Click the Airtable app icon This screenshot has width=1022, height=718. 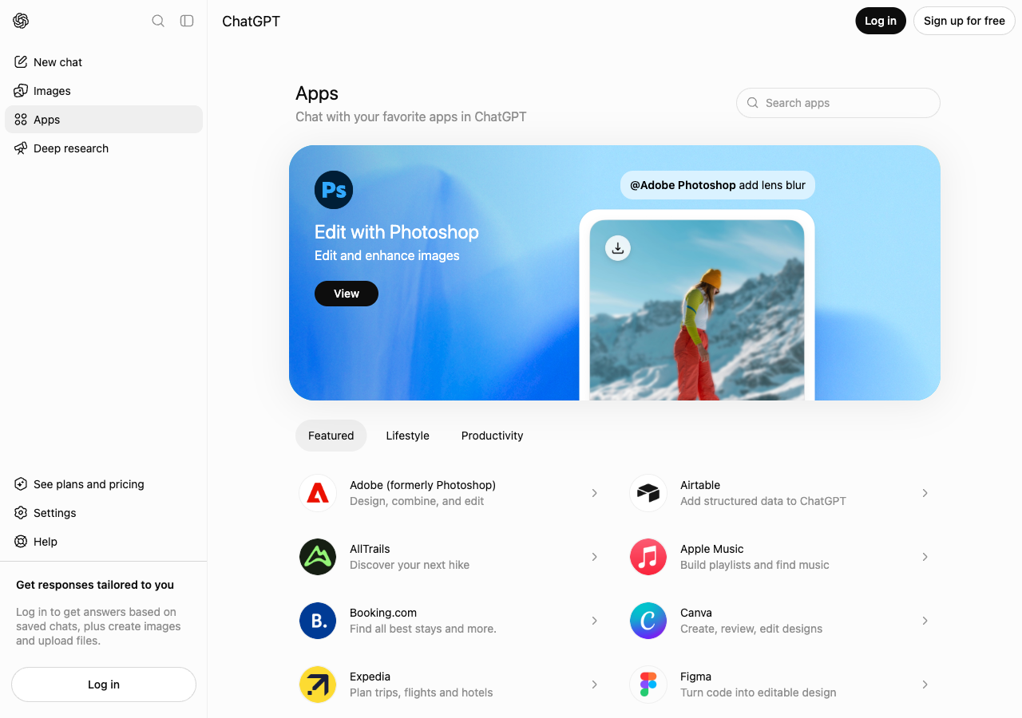[648, 493]
